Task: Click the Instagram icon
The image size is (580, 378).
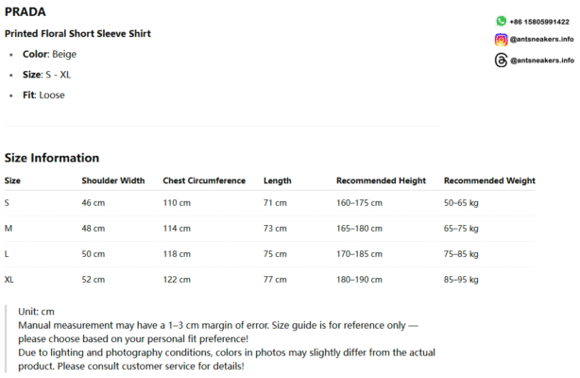Action: pos(501,40)
